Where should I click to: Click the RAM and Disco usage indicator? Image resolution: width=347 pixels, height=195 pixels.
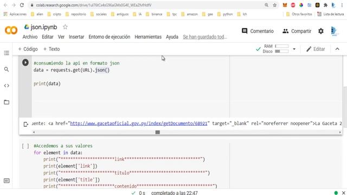pos(275,49)
